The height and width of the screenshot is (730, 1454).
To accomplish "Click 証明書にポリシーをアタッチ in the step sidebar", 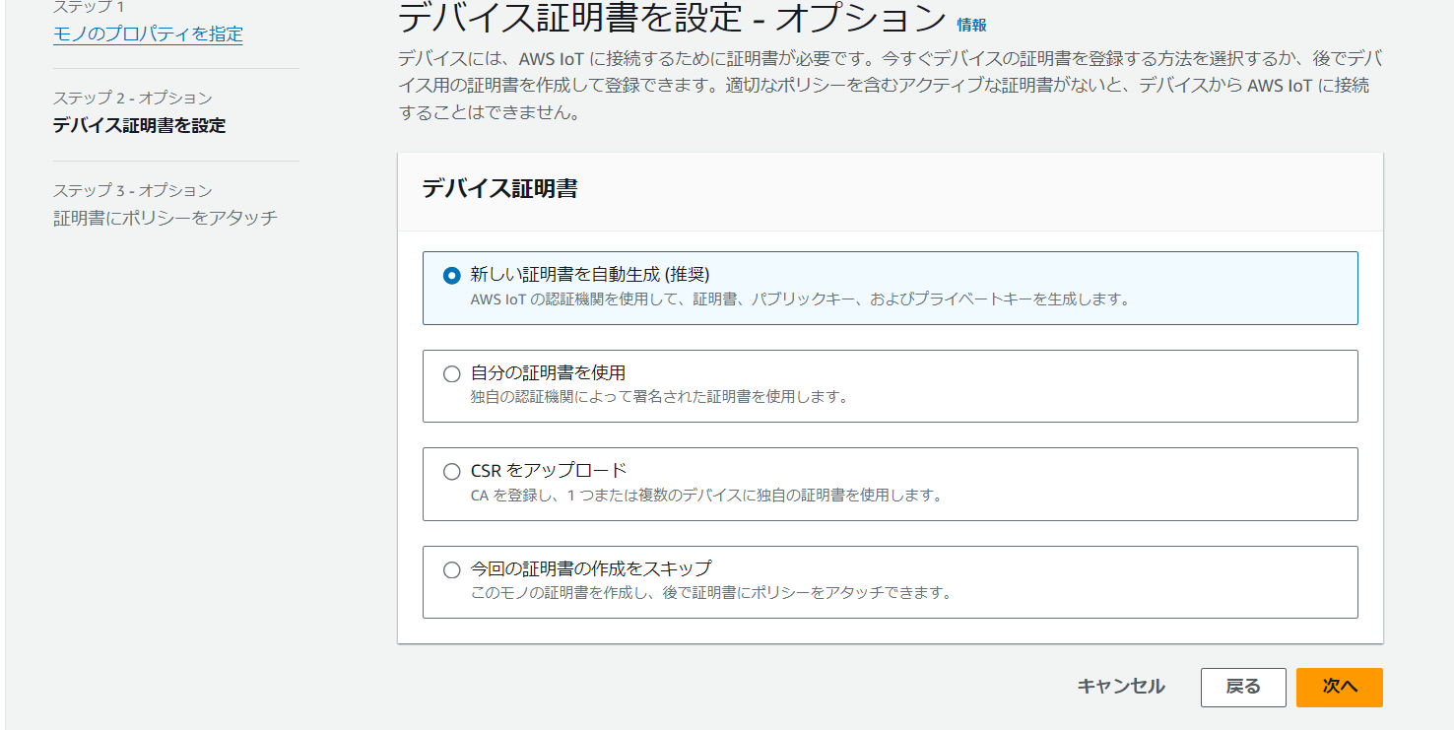I will click(x=165, y=218).
